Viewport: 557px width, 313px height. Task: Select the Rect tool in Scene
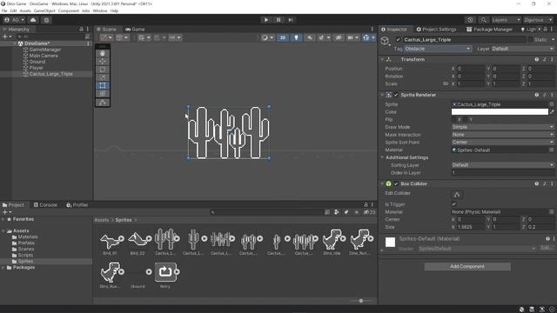pyautogui.click(x=103, y=85)
